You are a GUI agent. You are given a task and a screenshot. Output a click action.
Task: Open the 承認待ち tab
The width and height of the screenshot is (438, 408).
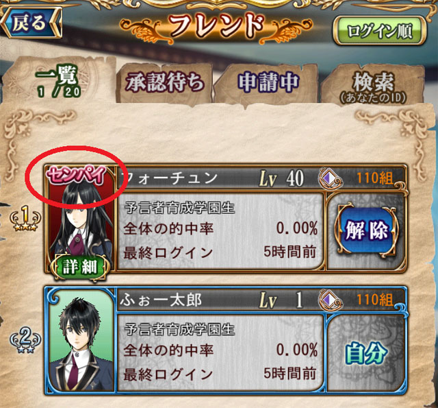(x=165, y=83)
